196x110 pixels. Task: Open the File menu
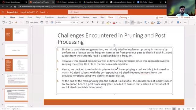click(4, 17)
